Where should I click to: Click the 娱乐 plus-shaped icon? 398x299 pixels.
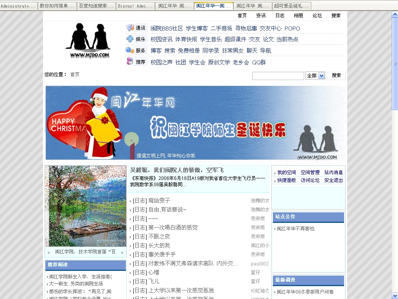click(130, 39)
